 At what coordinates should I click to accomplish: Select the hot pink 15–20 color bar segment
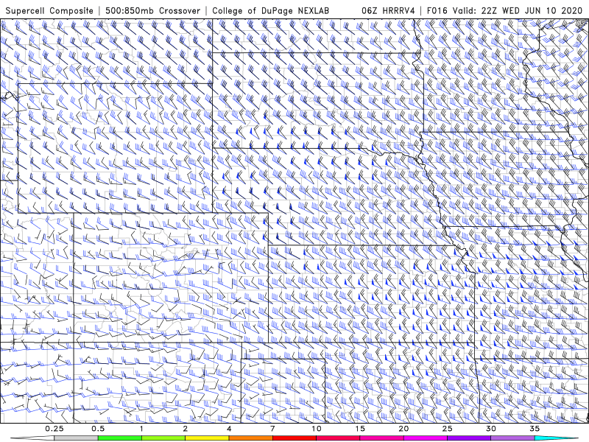pyautogui.click(x=381, y=438)
